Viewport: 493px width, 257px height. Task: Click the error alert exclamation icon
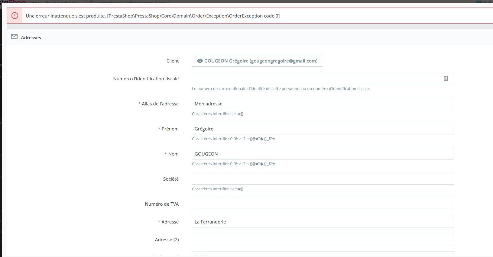pyautogui.click(x=15, y=16)
